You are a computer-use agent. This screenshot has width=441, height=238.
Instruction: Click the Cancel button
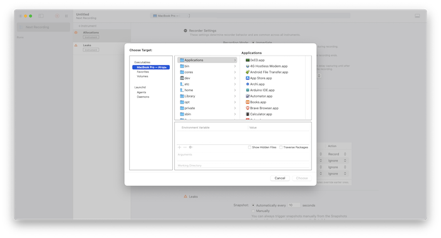[x=280, y=178]
